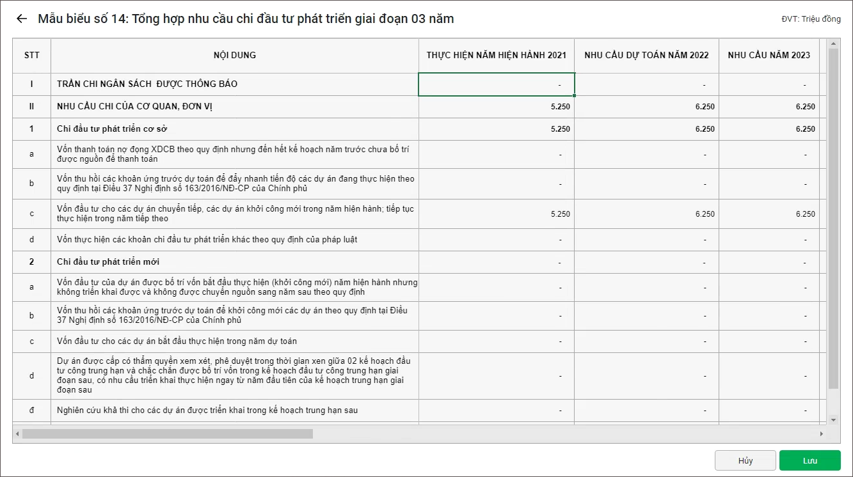Image resolution: width=853 pixels, height=477 pixels.
Task: Select STT cell II
Action: coord(32,107)
